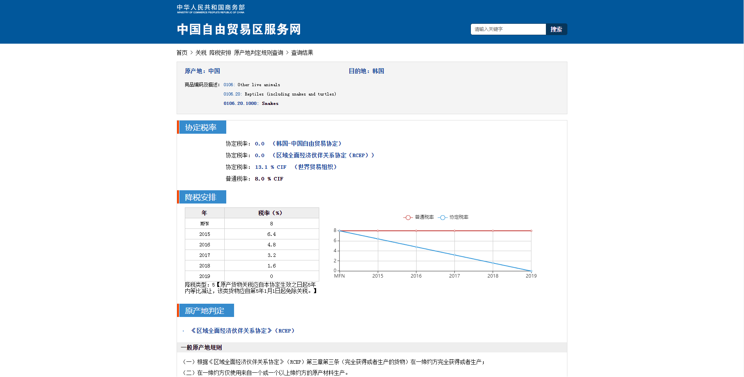The width and height of the screenshot is (744, 377).
Task: Click the 中国自由贸易区服务网 site title
Action: [x=239, y=30]
